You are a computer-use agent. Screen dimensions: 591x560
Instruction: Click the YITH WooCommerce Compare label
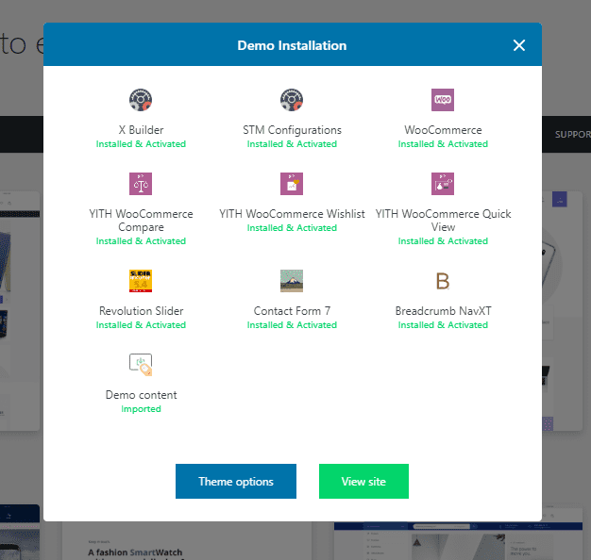tap(141, 221)
